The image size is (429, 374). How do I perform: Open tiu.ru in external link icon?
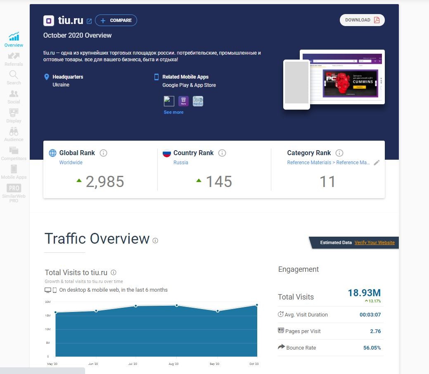point(89,21)
